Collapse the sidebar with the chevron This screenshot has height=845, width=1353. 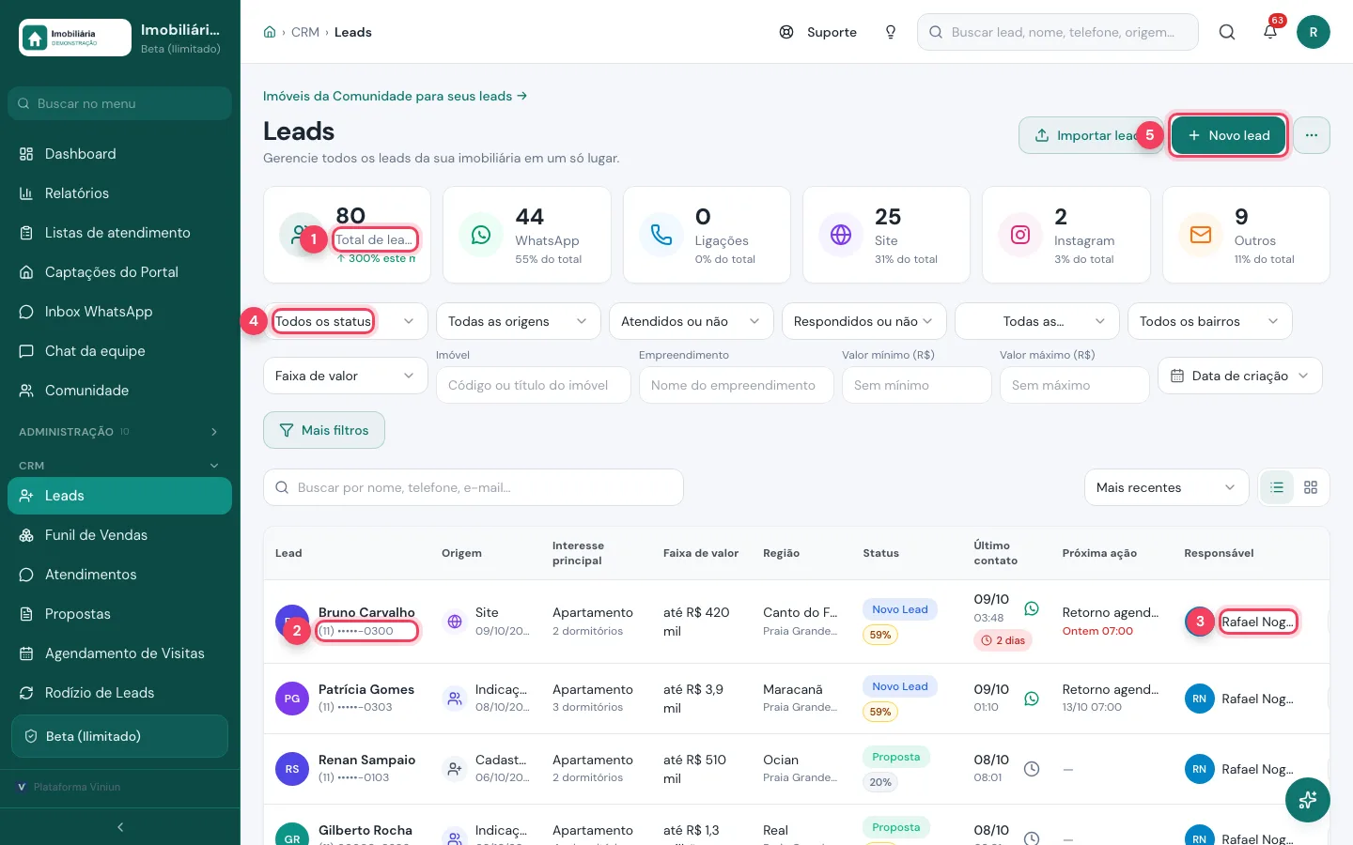[120, 827]
